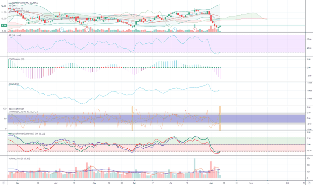Image resolution: width=313 pixels, height=185 pixels.
Task: Click the CLEVELAND CLIFFS INC symbol title
Action: point(23,3)
